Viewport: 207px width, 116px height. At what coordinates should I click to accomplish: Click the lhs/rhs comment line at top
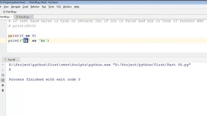coord(106,21)
